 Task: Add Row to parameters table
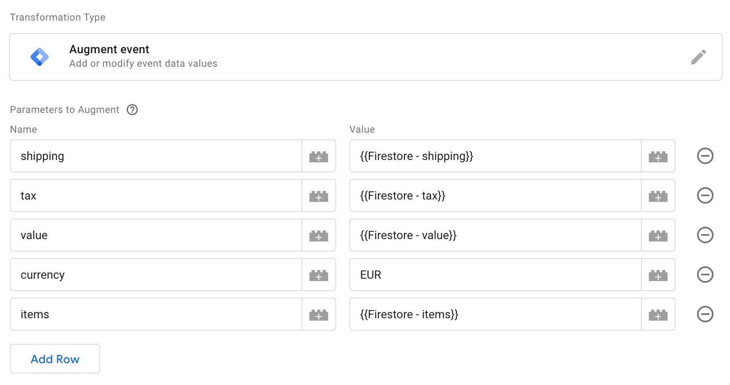point(55,359)
